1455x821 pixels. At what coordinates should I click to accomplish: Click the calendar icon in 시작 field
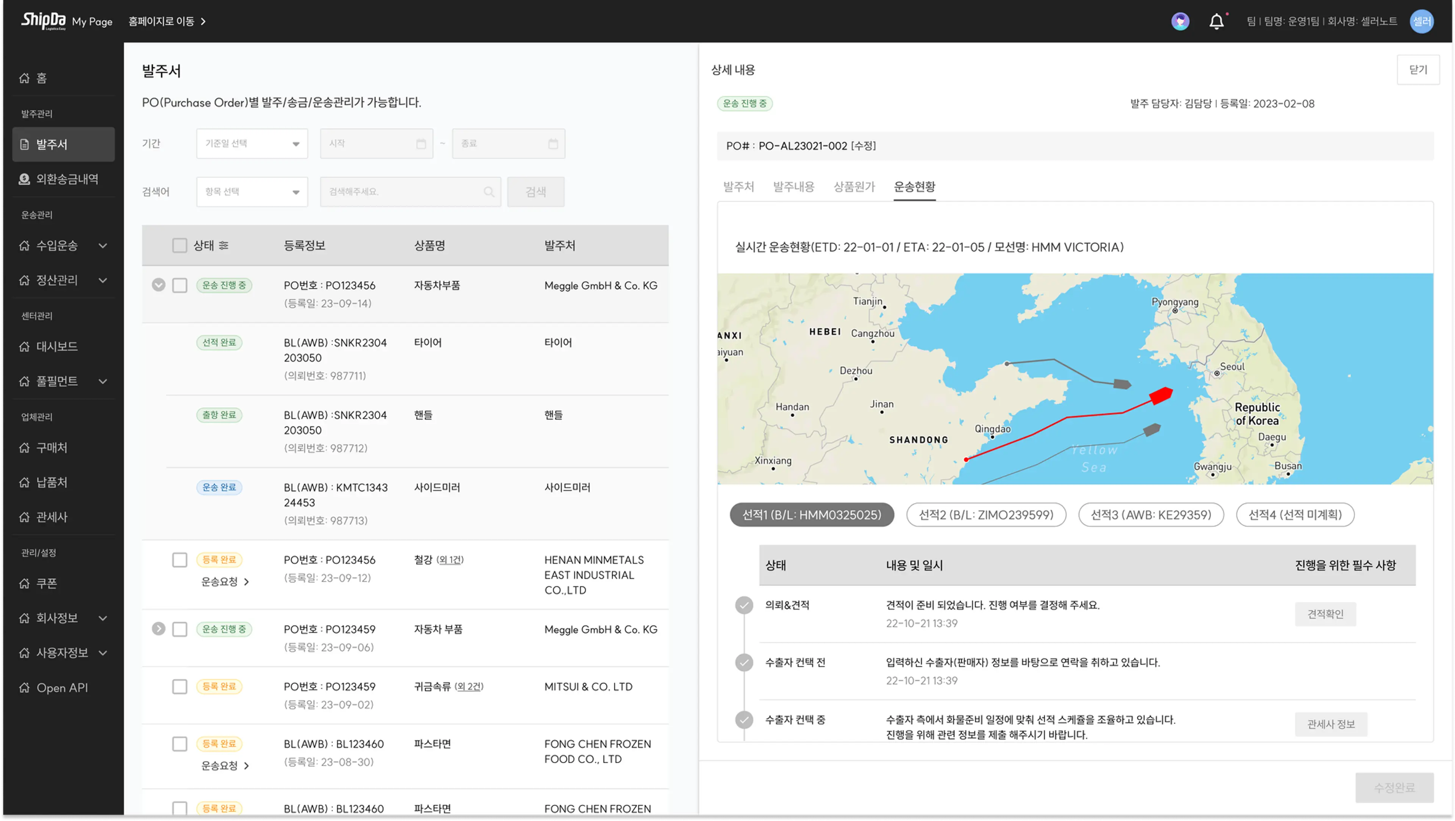point(421,144)
